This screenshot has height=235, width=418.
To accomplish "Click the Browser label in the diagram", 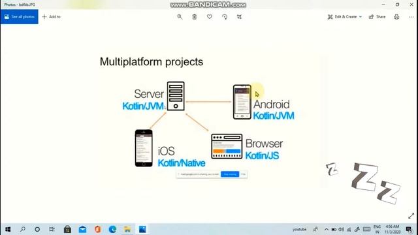I will point(264,144).
